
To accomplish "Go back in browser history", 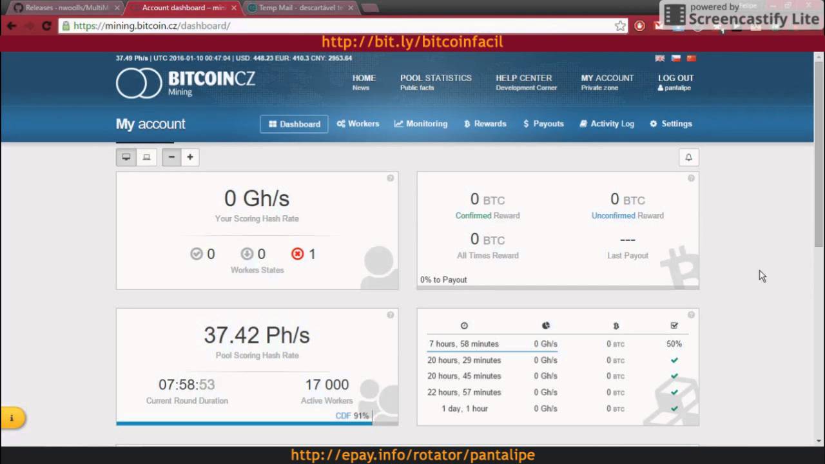I will coord(12,26).
